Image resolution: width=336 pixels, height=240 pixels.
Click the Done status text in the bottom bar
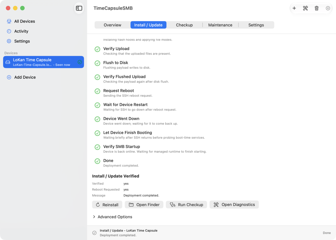tap(327, 233)
